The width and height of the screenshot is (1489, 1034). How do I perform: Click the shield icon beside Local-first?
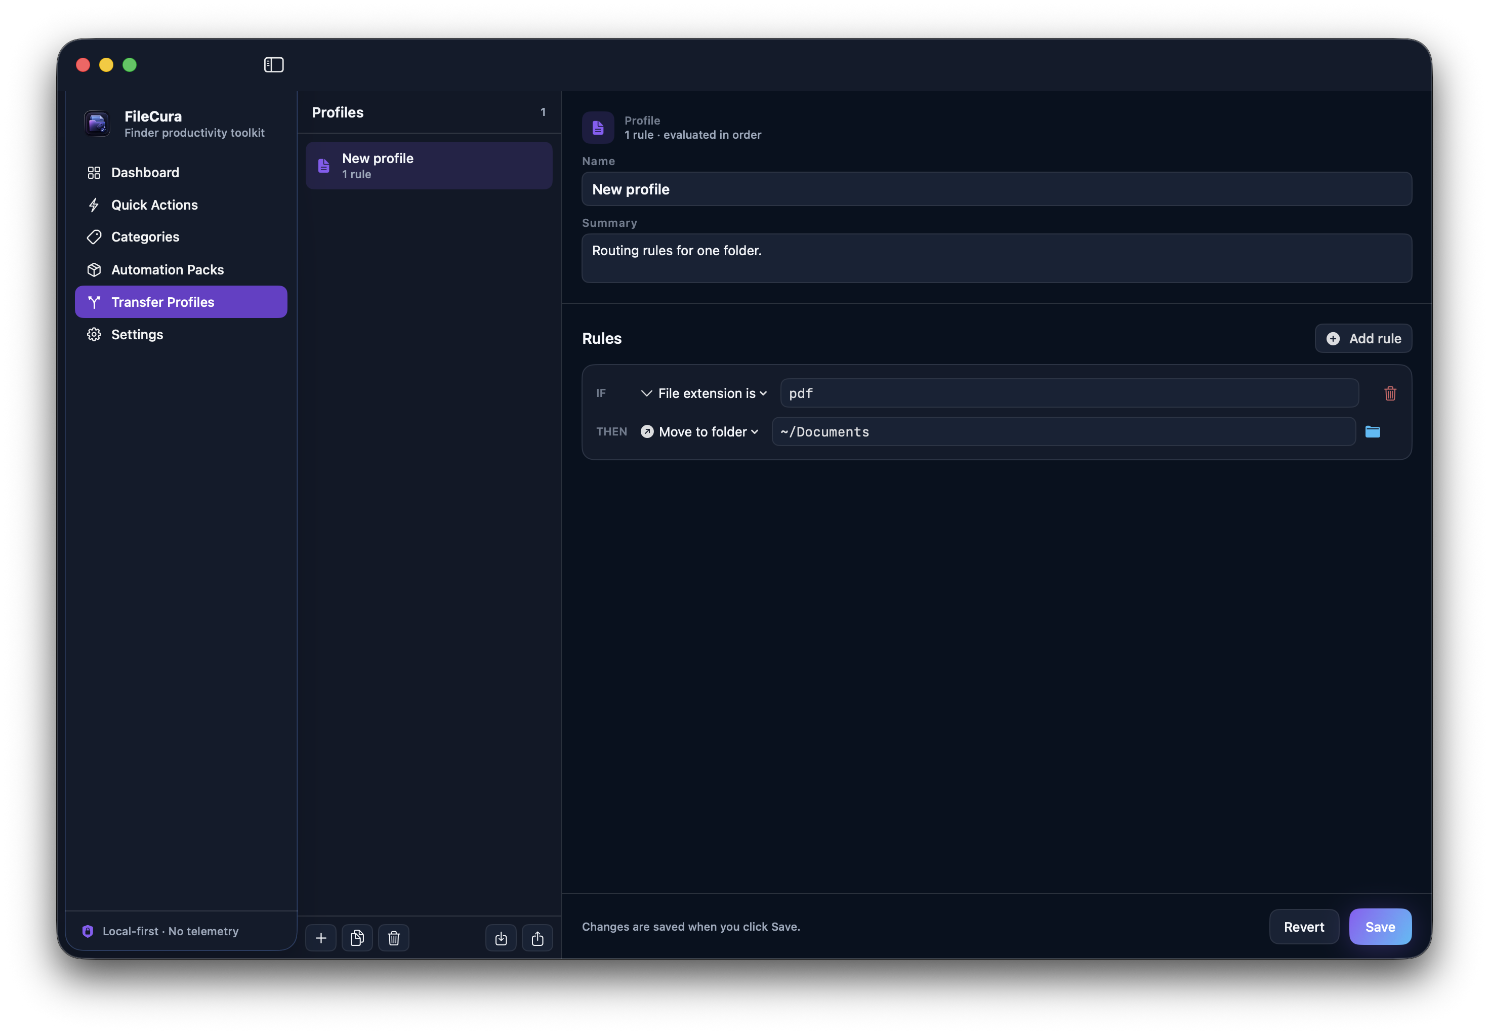(x=88, y=931)
